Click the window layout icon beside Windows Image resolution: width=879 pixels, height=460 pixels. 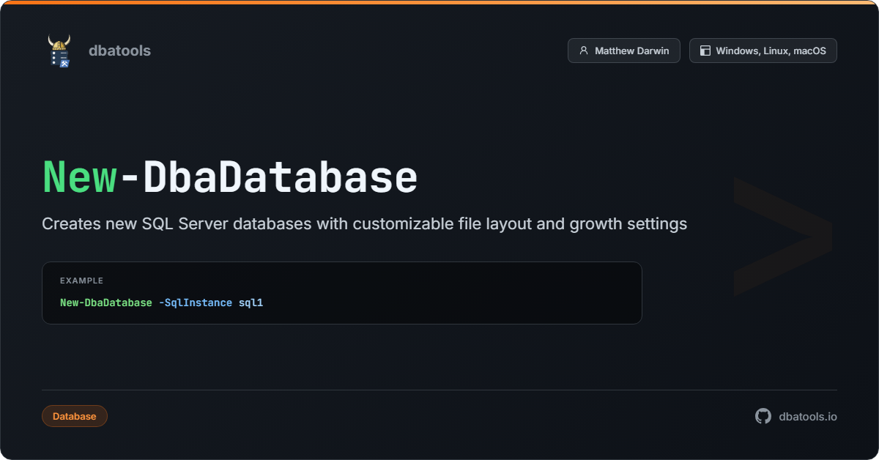click(x=705, y=51)
